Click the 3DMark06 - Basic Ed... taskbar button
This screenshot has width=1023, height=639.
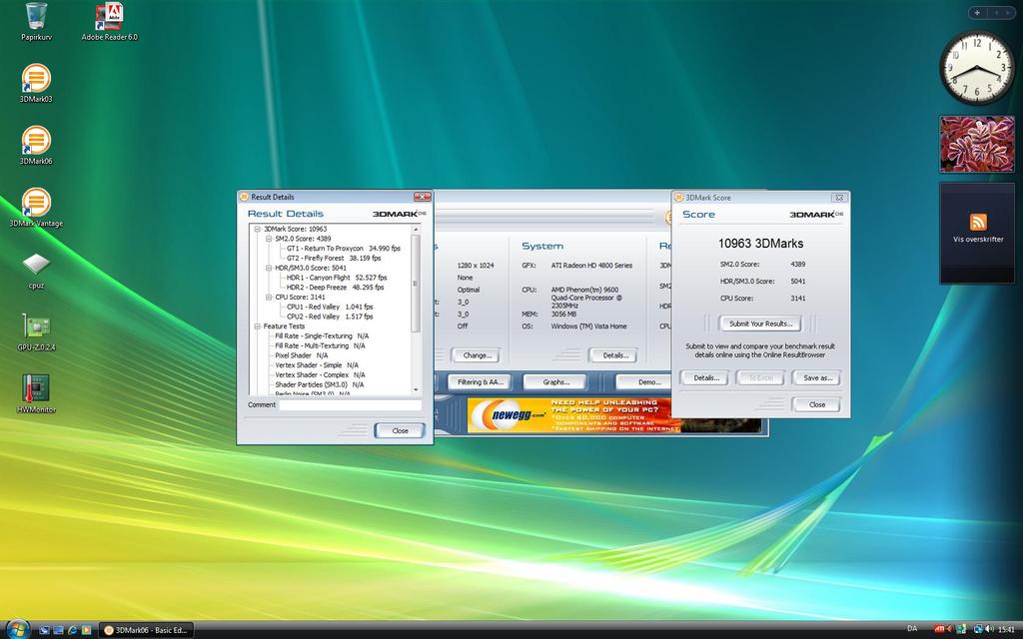[146, 630]
